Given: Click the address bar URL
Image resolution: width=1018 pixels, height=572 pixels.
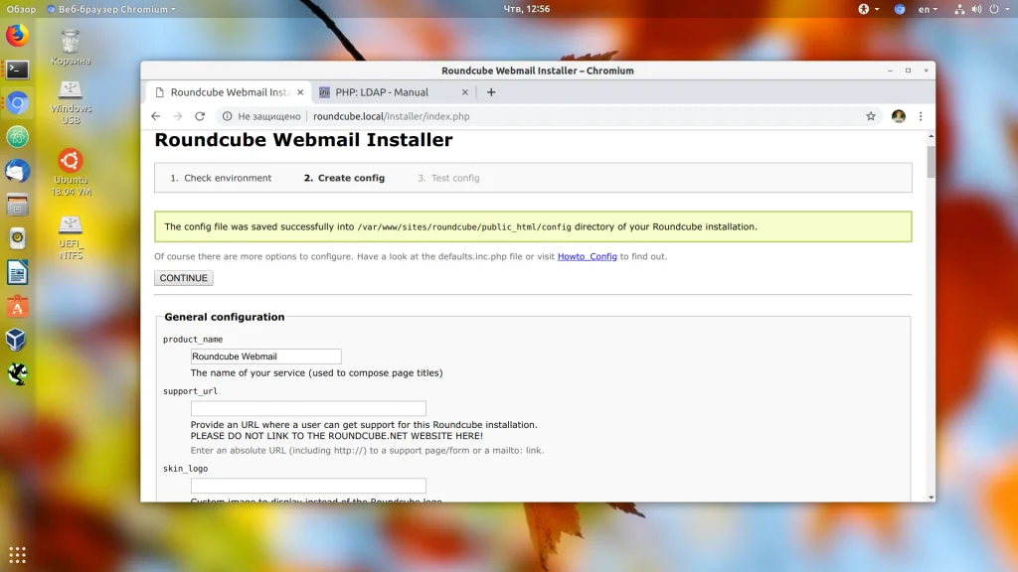Looking at the screenshot, I should click(x=392, y=116).
